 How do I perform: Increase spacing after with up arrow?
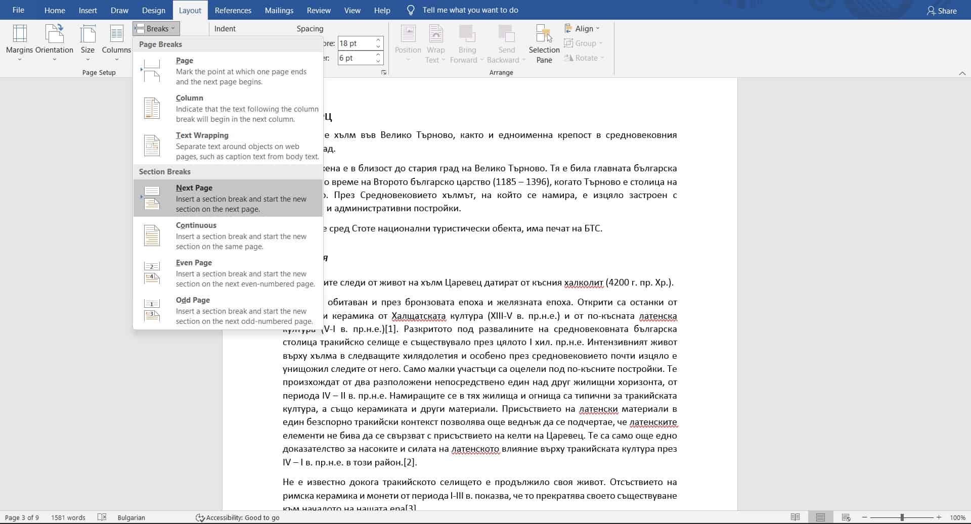[378, 55]
